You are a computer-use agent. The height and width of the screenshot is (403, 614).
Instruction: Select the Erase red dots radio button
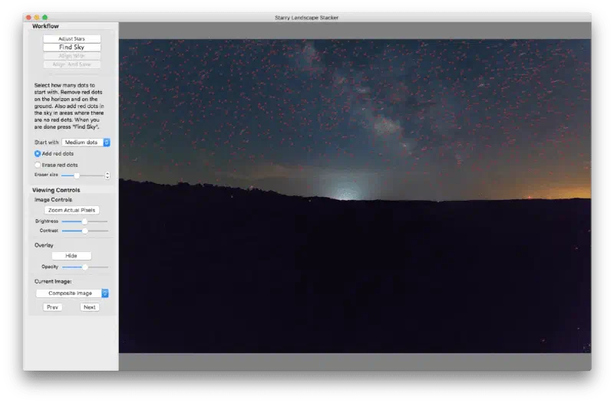pyautogui.click(x=38, y=165)
